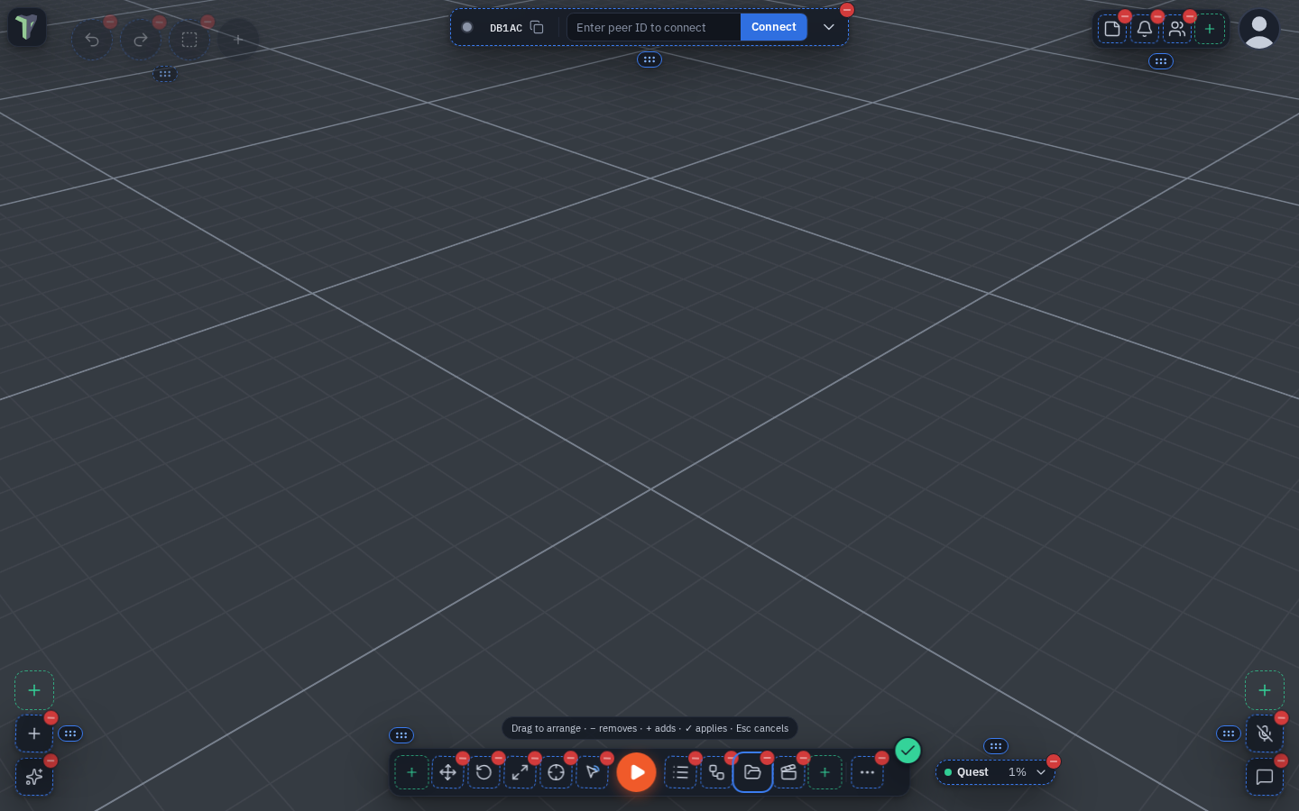1299x811 pixels.
Task: Click the undo arrow button
Action: click(92, 40)
